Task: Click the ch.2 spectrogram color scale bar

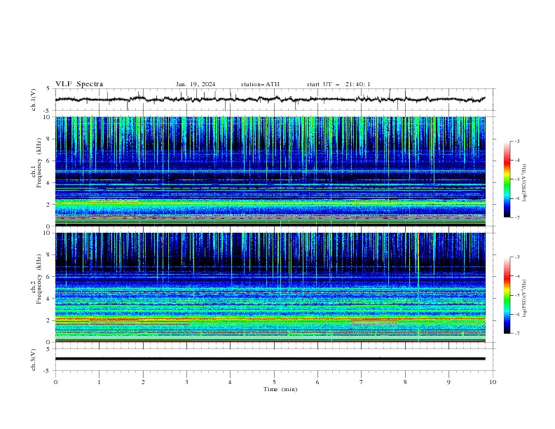Action: 507,295
